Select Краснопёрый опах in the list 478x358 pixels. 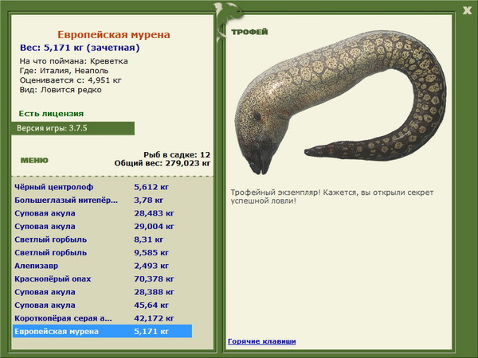pos(103,278)
